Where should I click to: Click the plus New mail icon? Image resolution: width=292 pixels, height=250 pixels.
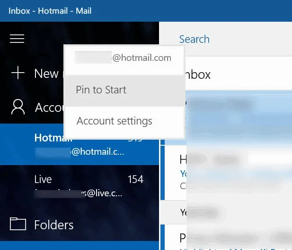tap(18, 73)
